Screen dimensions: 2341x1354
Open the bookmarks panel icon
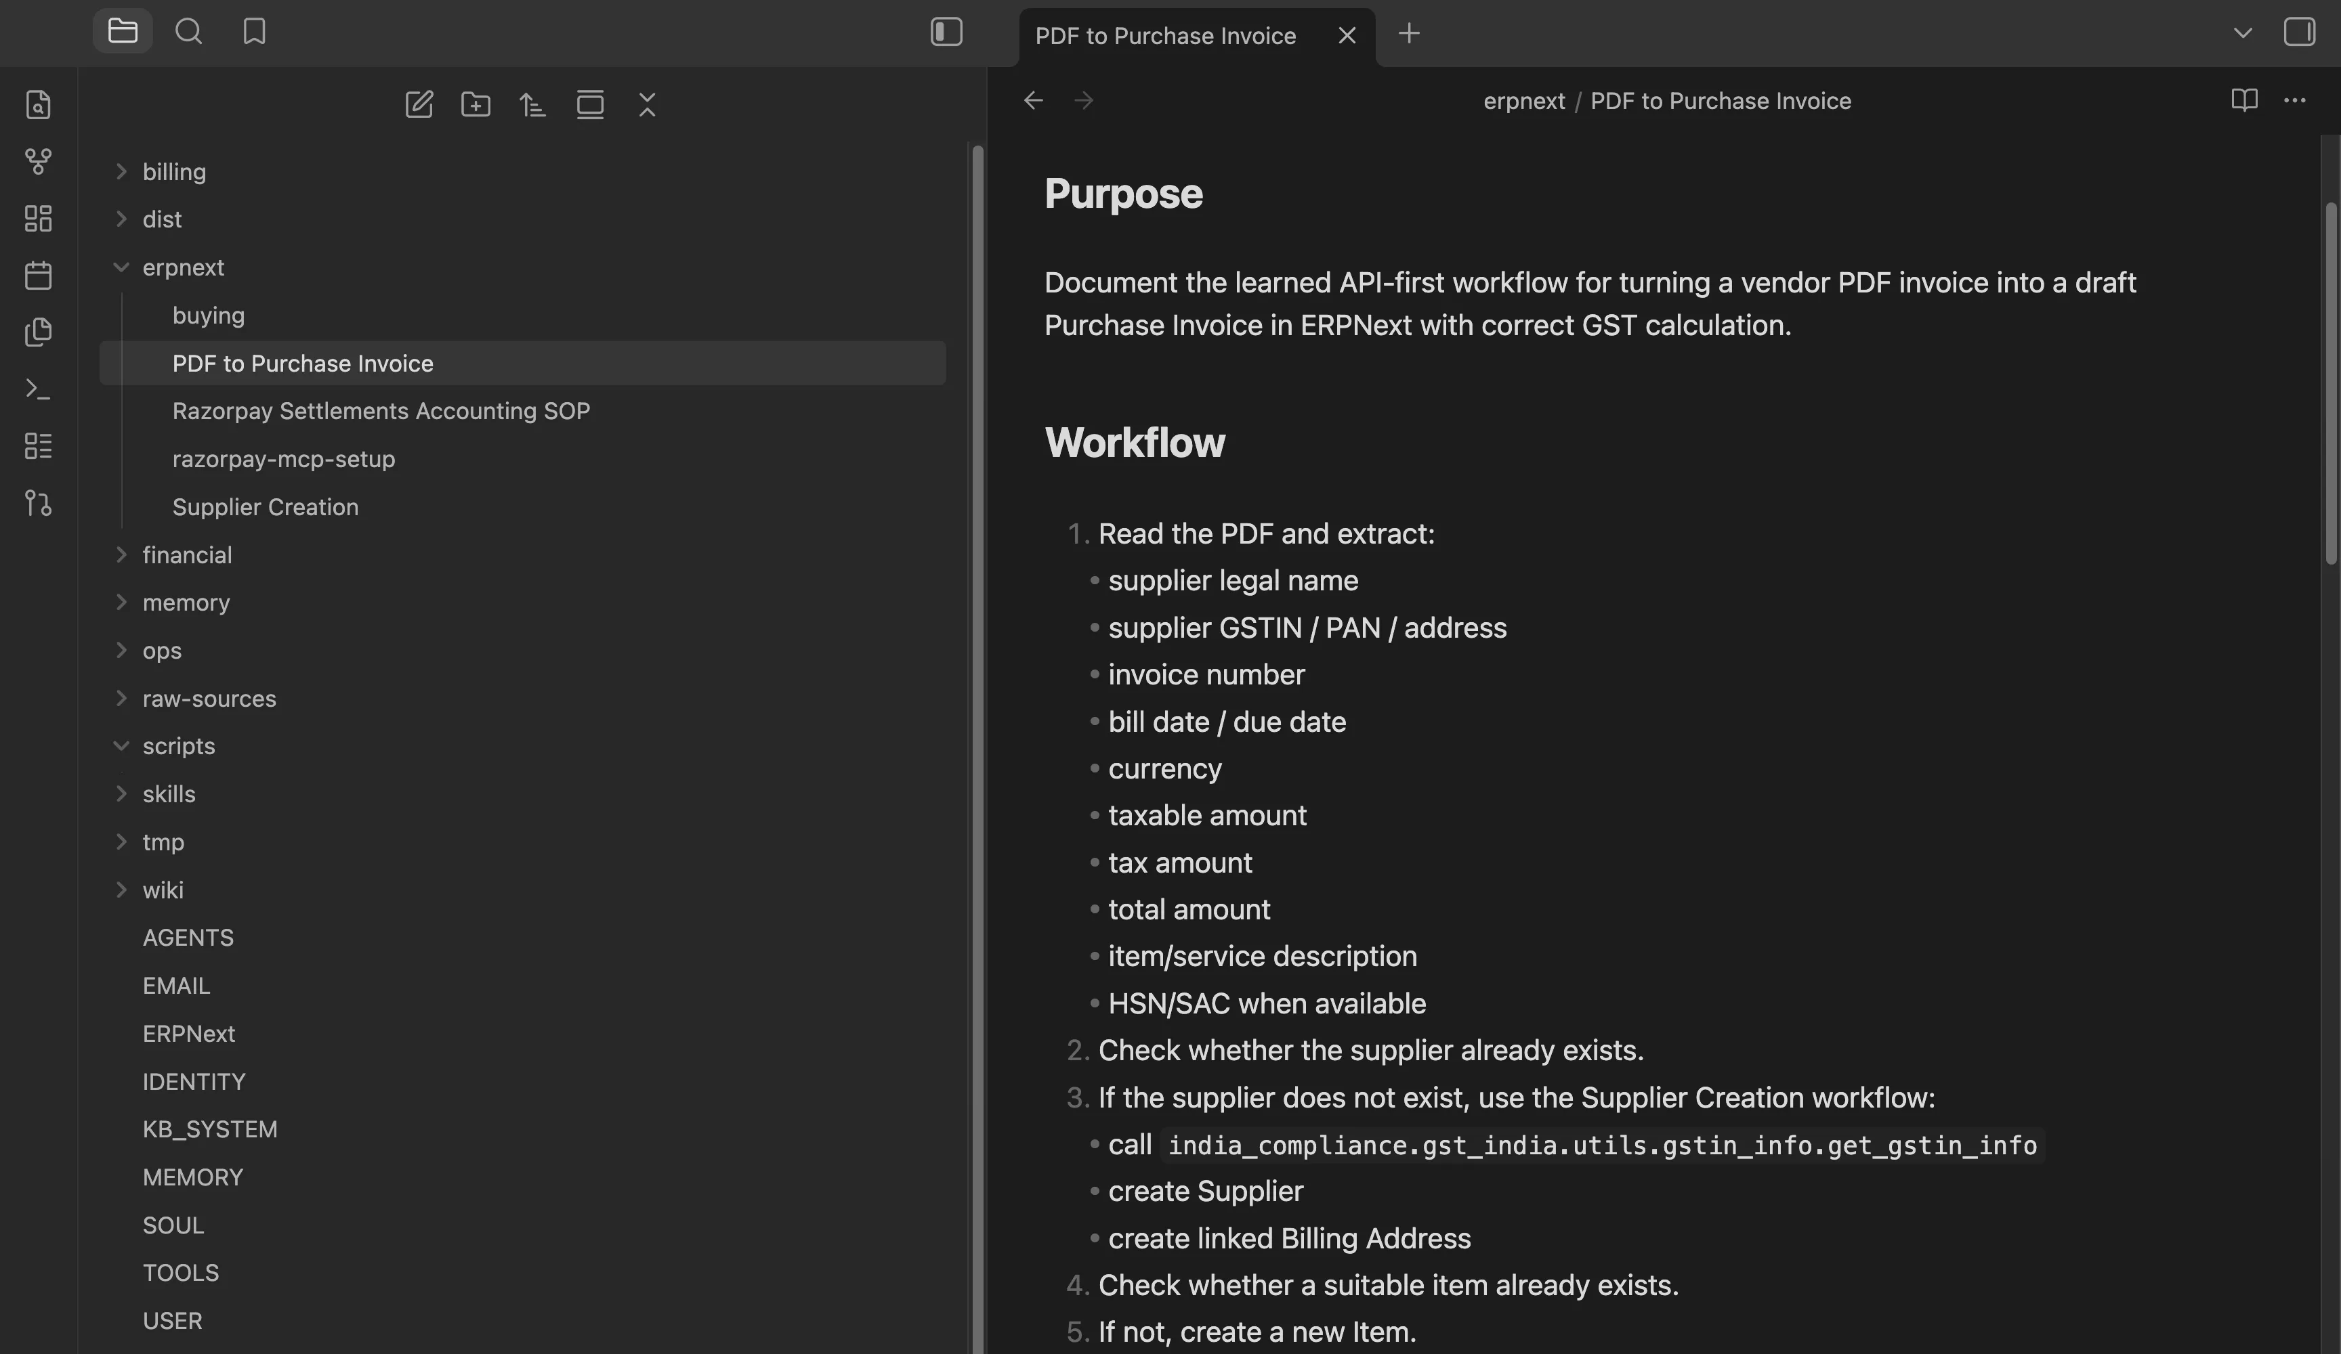[253, 32]
